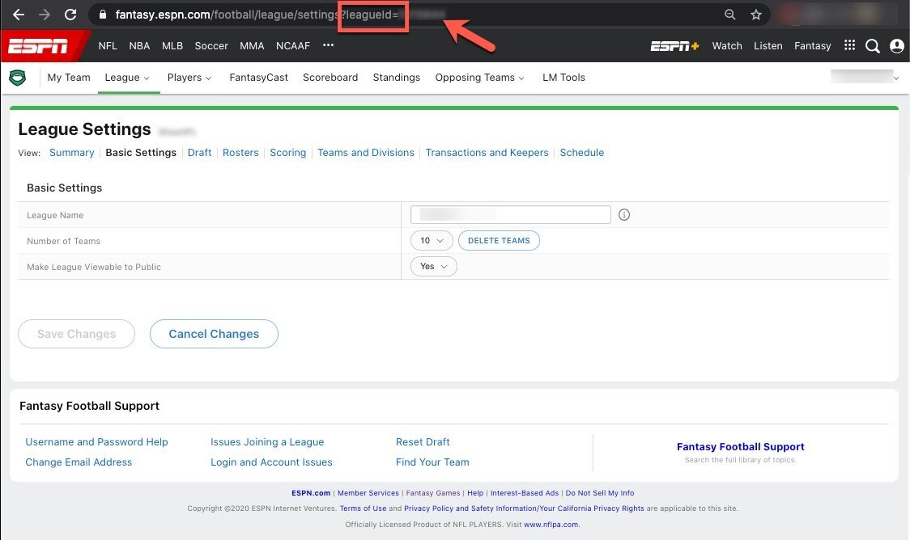Viewport: 910px width, 540px height.
Task: Click the zoom magnifier in the address bar
Action: pos(730,15)
